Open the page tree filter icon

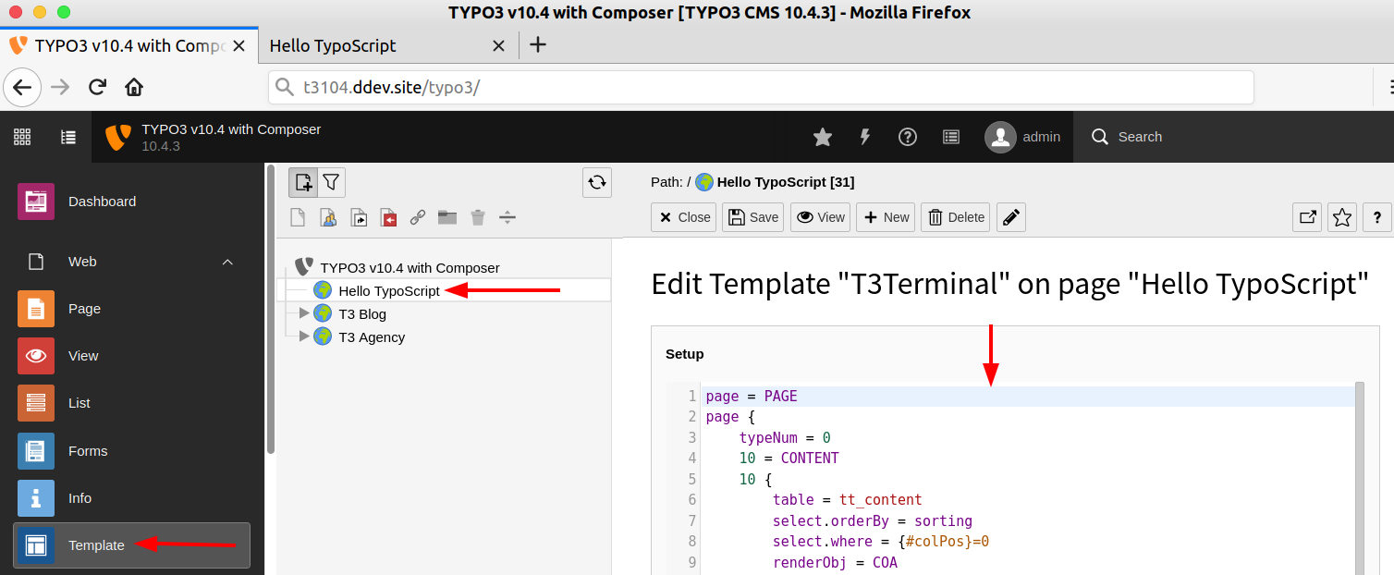click(x=332, y=183)
